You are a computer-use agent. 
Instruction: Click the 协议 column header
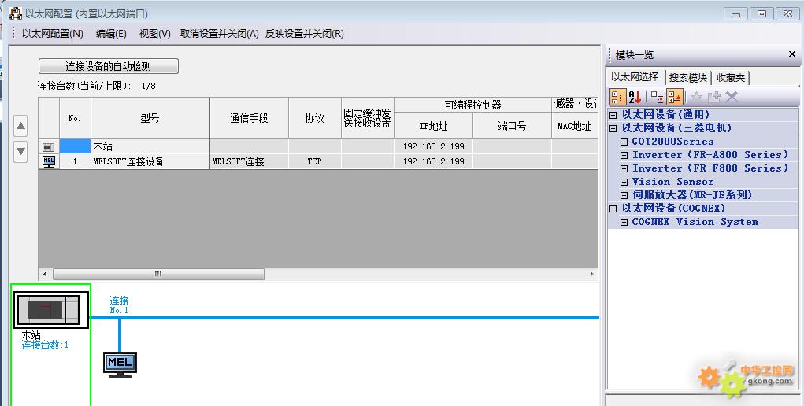[x=315, y=118]
